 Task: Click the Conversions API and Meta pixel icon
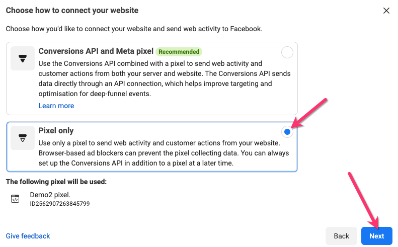click(23, 59)
